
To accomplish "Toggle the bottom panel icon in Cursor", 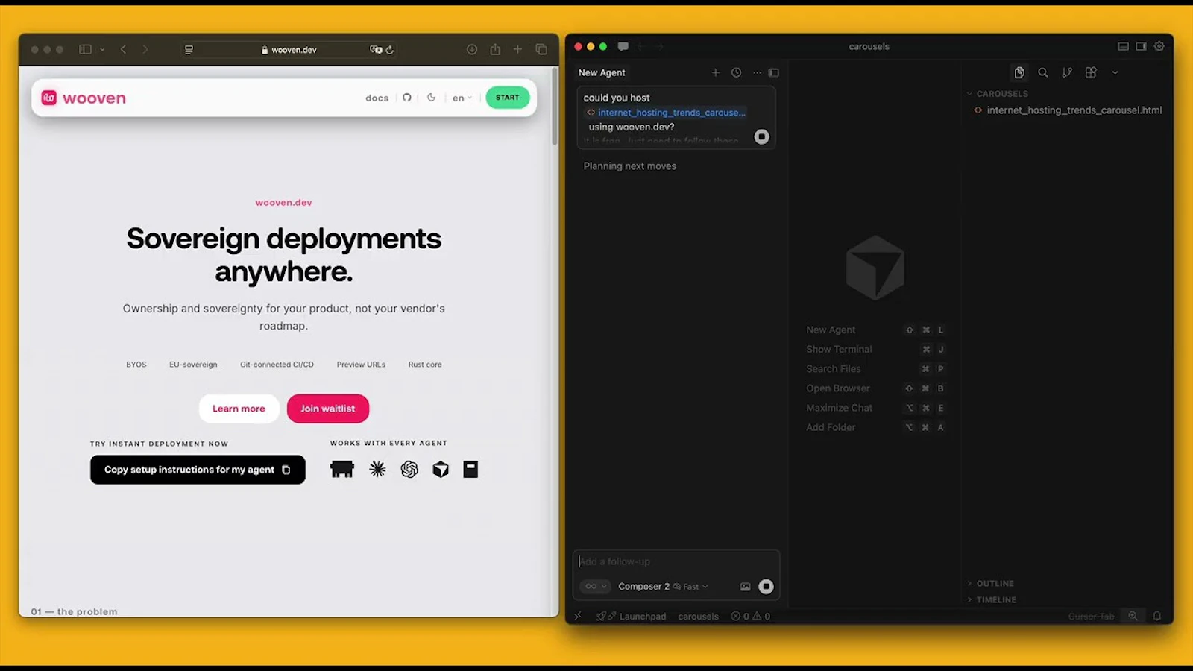I will pos(1123,46).
